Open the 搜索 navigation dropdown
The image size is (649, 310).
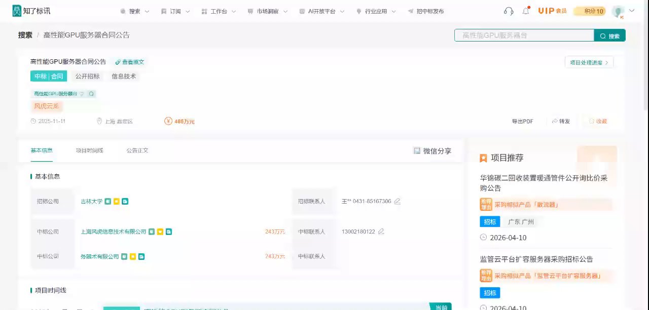[x=134, y=11]
